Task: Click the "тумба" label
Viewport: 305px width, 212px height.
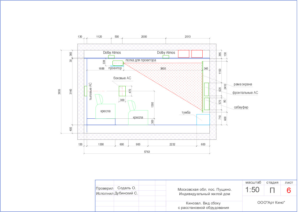Action: tap(186, 112)
